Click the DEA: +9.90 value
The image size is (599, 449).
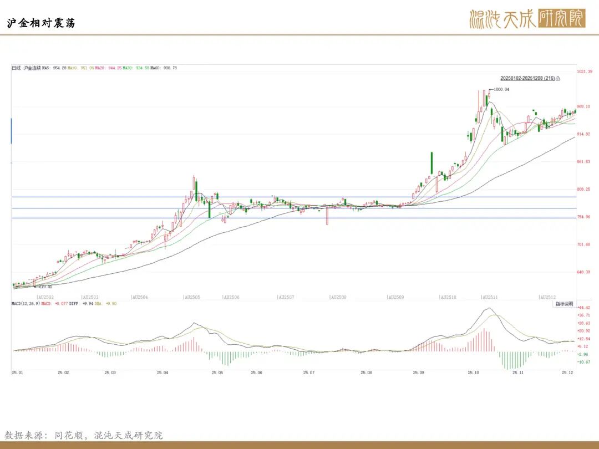click(105, 304)
